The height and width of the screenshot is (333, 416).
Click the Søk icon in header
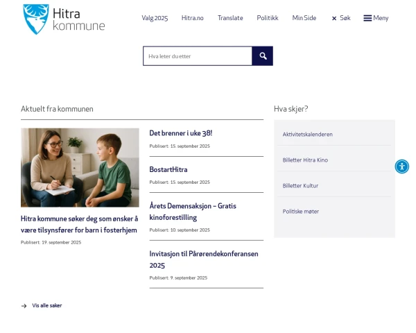pos(334,19)
